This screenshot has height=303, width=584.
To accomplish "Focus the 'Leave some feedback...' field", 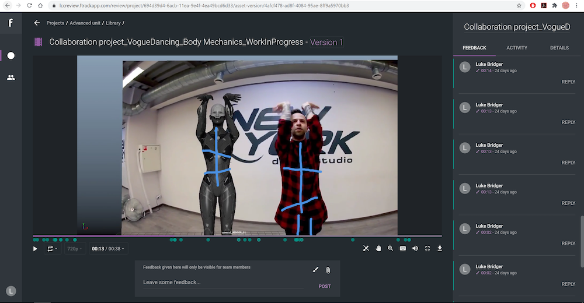I will click(223, 283).
